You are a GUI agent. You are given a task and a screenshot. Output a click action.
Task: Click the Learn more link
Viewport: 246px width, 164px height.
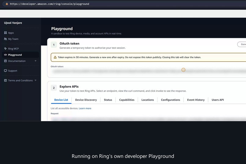[85, 108]
